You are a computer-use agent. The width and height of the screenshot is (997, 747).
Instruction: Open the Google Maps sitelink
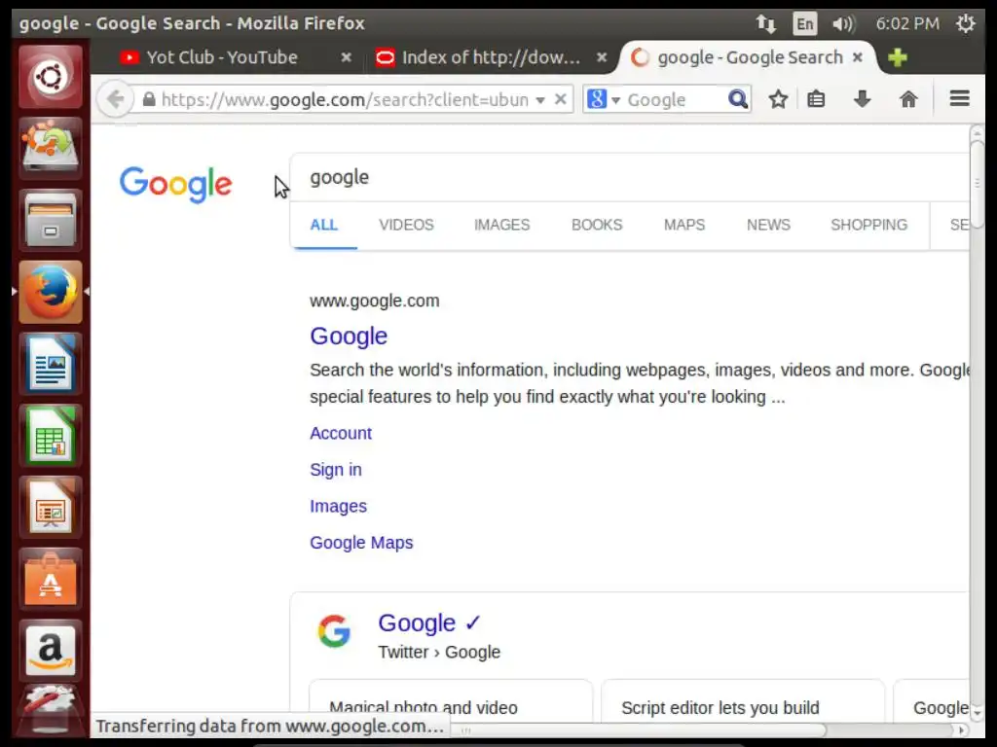pos(361,543)
